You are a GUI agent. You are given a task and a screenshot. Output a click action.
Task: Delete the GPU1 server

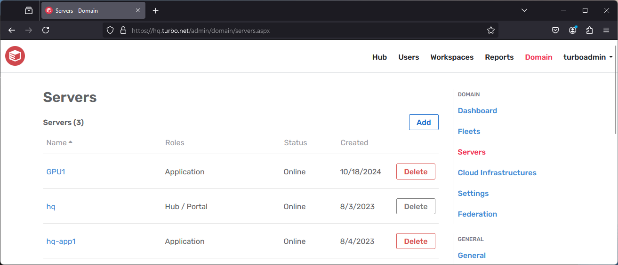[416, 171]
